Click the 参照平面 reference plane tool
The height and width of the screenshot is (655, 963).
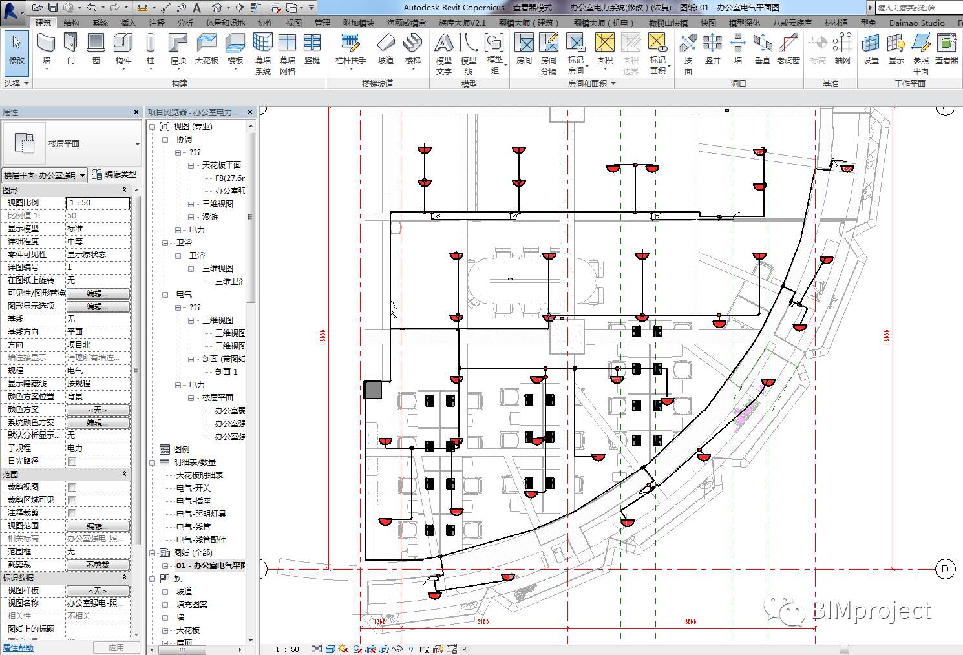point(921,54)
